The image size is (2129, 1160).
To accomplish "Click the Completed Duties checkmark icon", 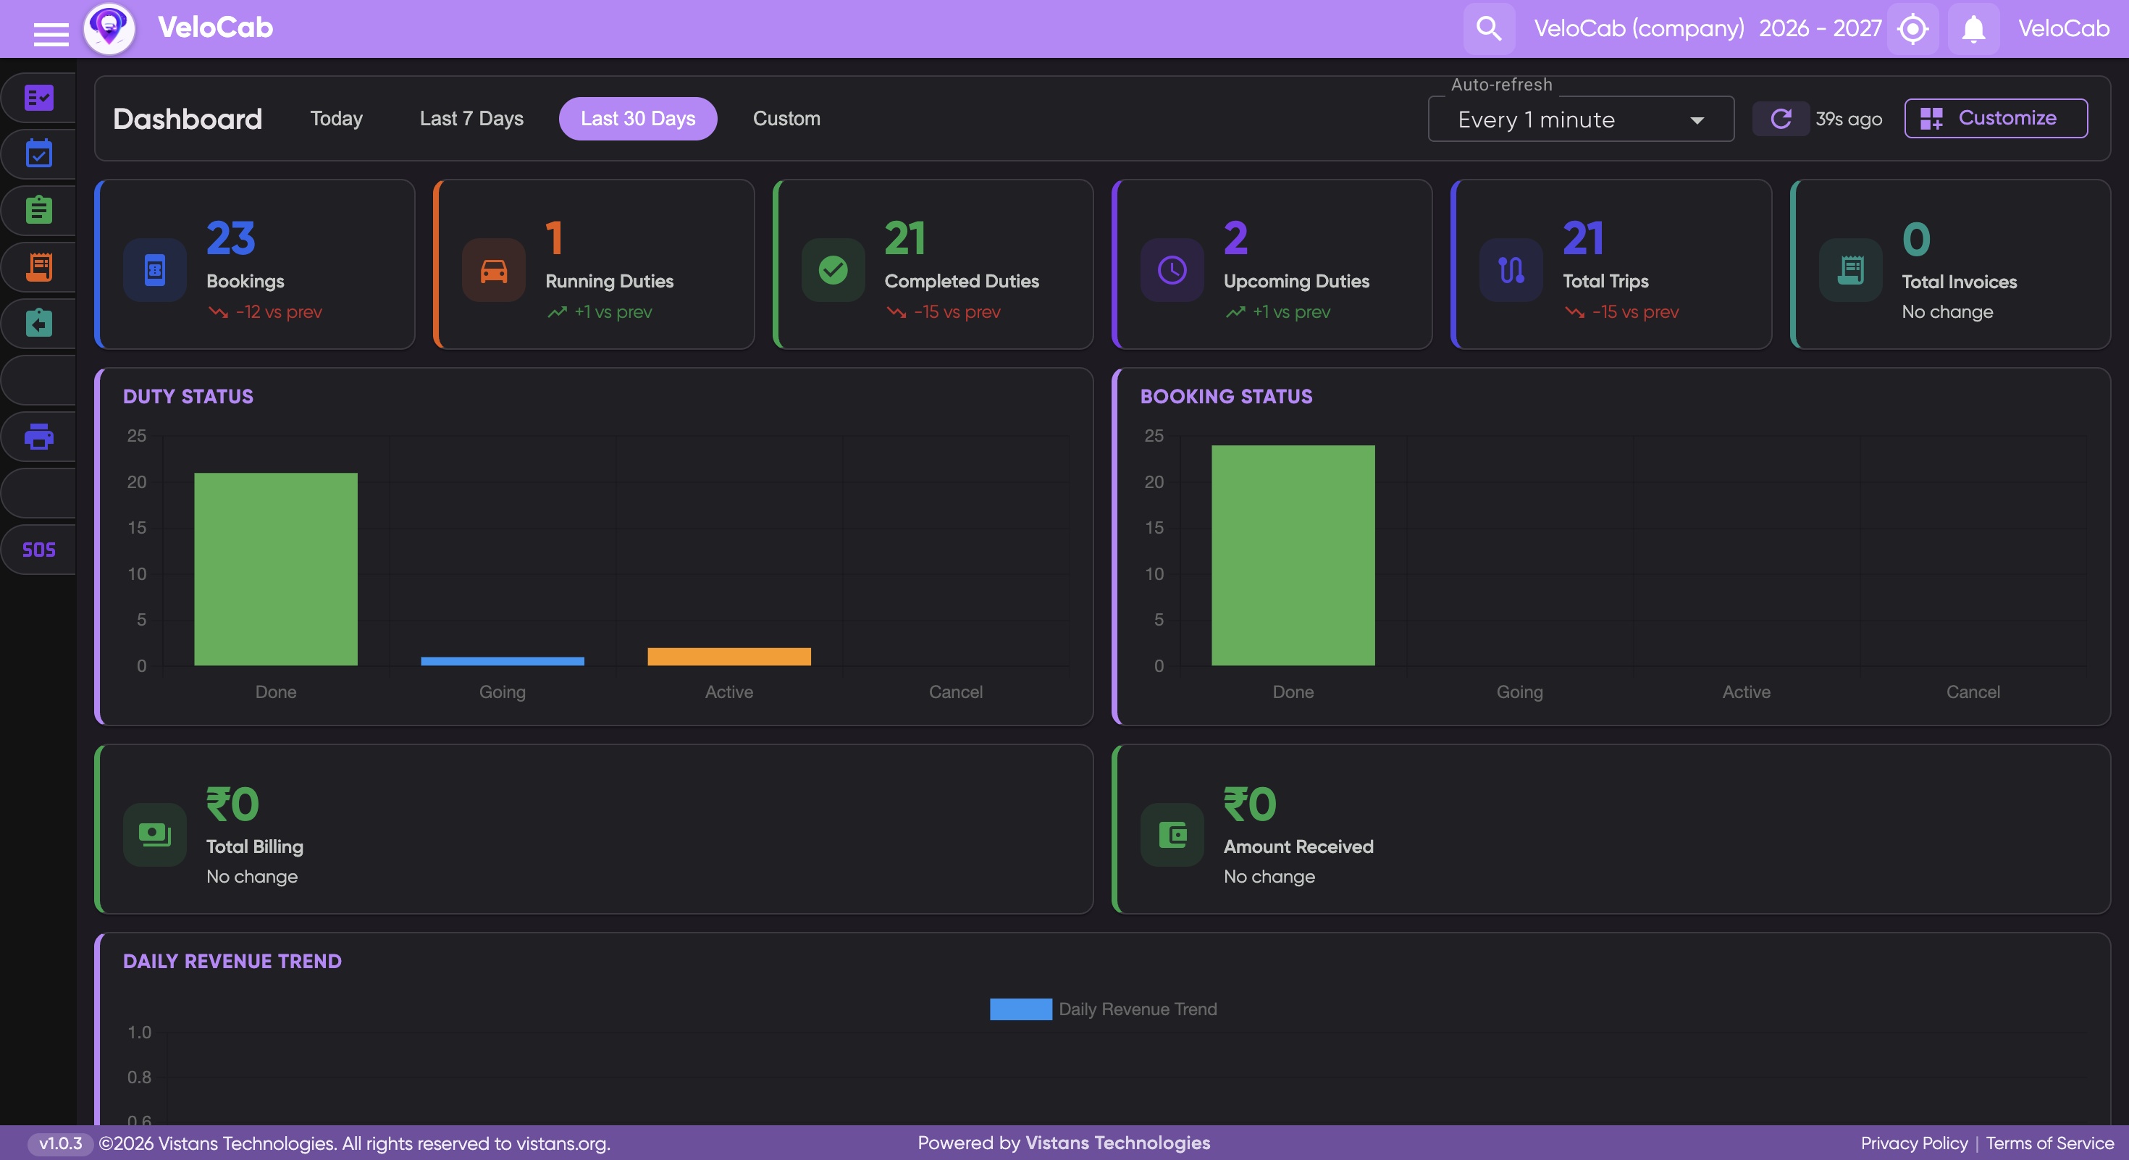I will pyautogui.click(x=833, y=269).
